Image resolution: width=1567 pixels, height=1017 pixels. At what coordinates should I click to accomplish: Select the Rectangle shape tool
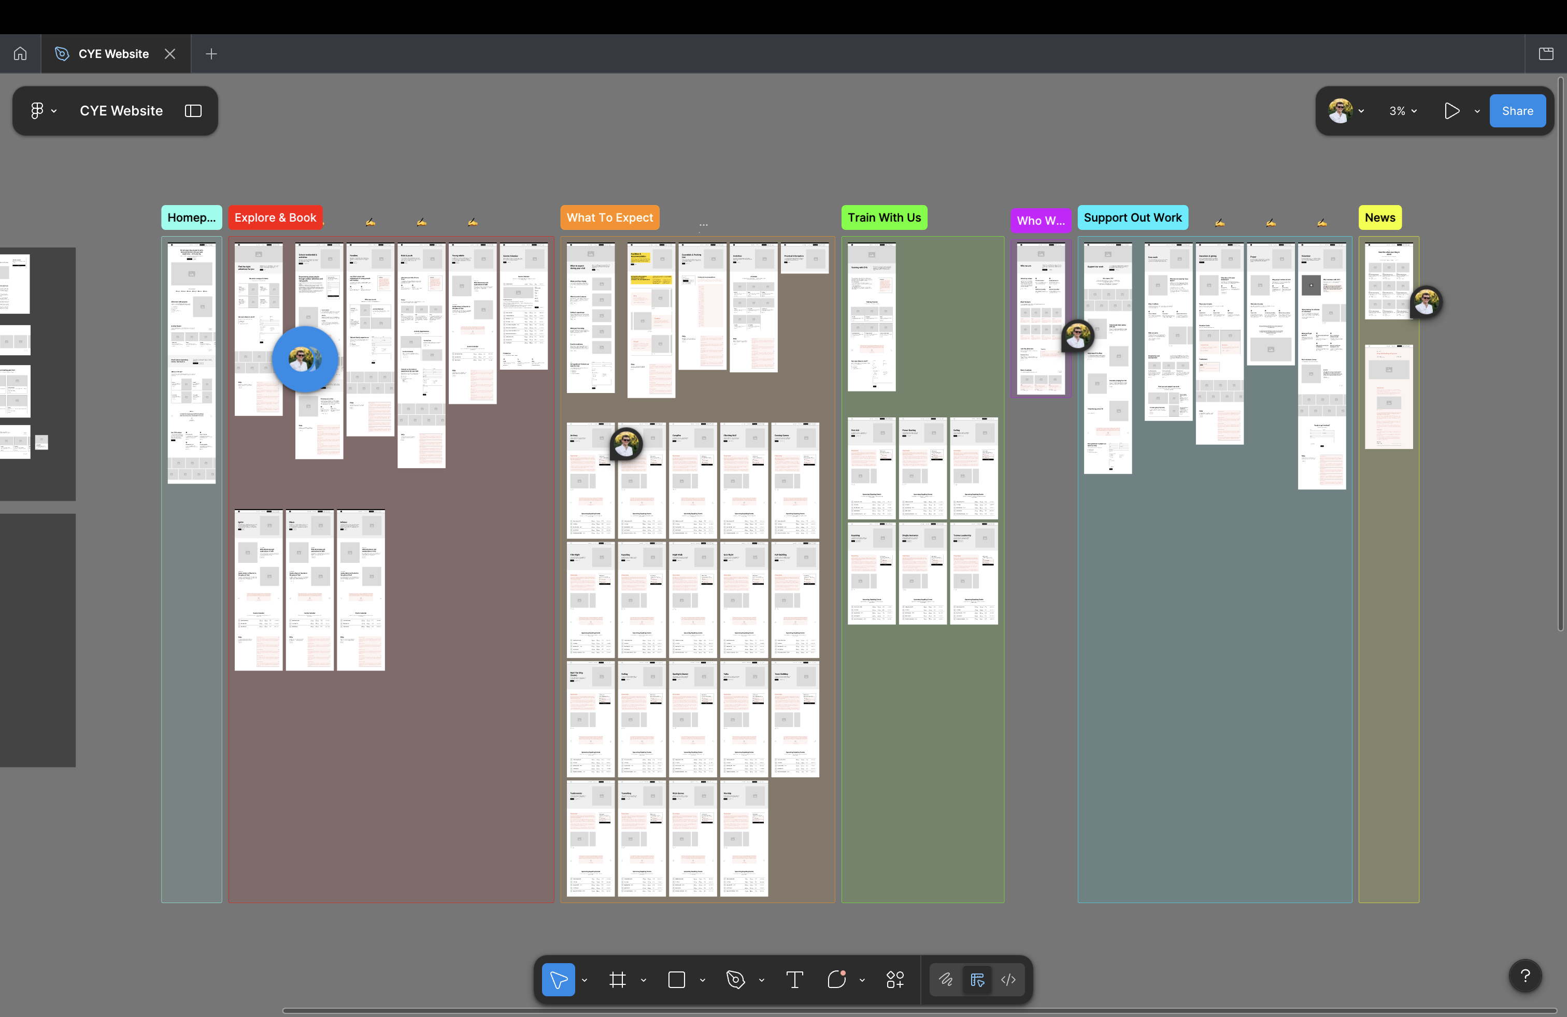(x=677, y=980)
